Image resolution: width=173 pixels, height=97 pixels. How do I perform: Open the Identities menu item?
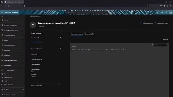pyautogui.click(x=7, y=50)
